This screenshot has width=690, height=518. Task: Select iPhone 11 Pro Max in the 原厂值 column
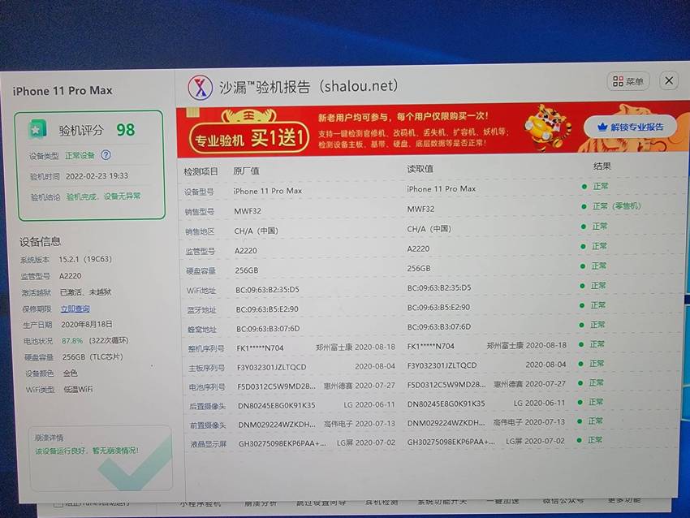point(268,191)
